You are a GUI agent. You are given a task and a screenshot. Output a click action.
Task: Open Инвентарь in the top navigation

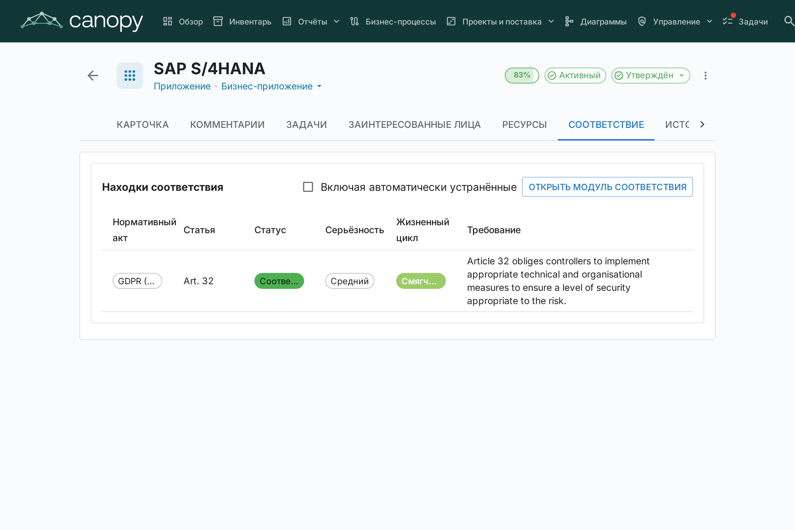point(242,21)
